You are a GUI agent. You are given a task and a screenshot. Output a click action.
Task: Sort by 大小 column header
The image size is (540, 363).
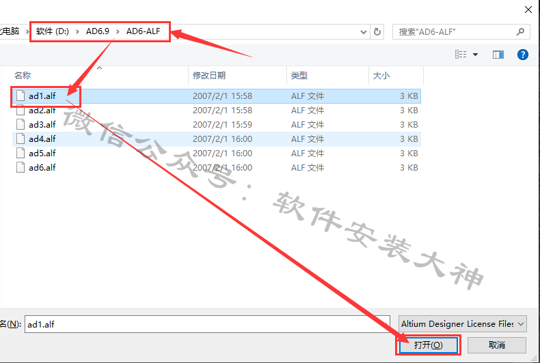tap(381, 75)
